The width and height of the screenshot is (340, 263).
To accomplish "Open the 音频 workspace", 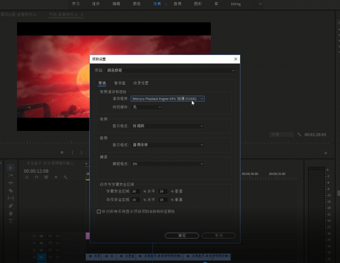I will pos(177,4).
